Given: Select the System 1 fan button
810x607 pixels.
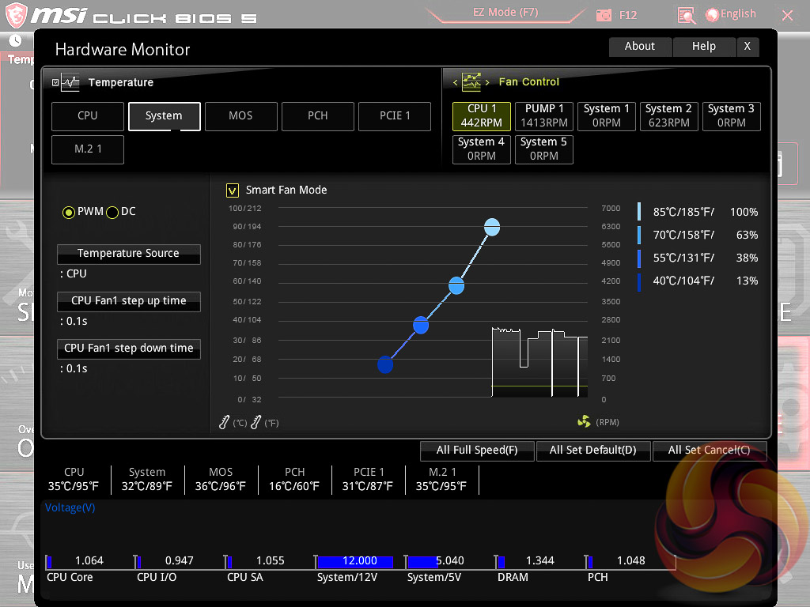Looking at the screenshot, I should pos(607,116).
